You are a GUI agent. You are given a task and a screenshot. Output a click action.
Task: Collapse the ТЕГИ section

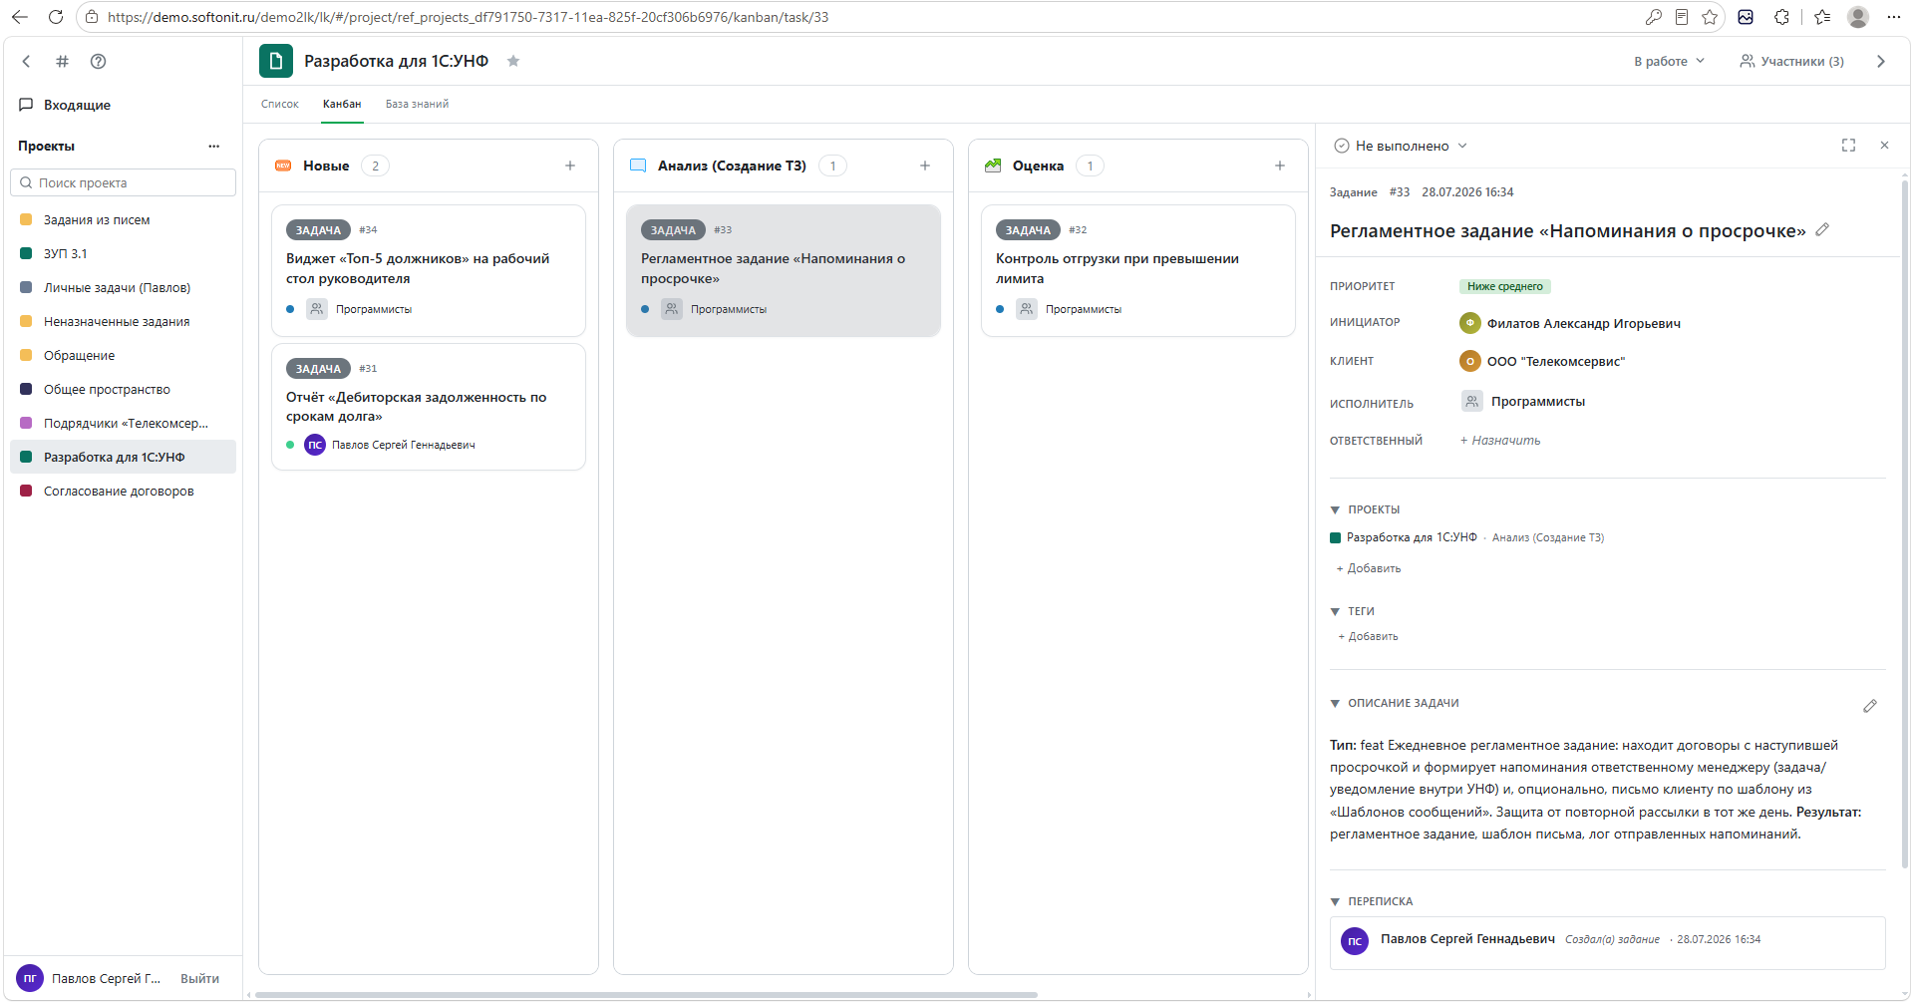pyautogui.click(x=1335, y=612)
